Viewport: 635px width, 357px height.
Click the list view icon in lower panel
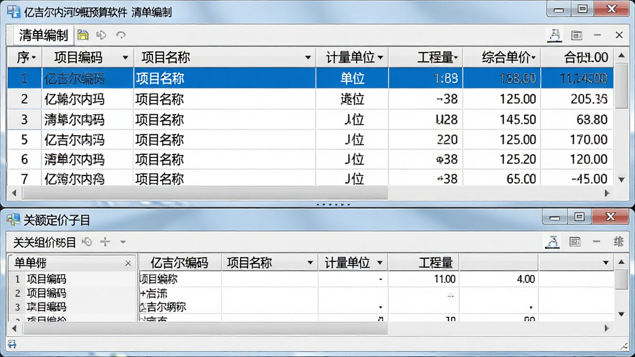tap(575, 242)
